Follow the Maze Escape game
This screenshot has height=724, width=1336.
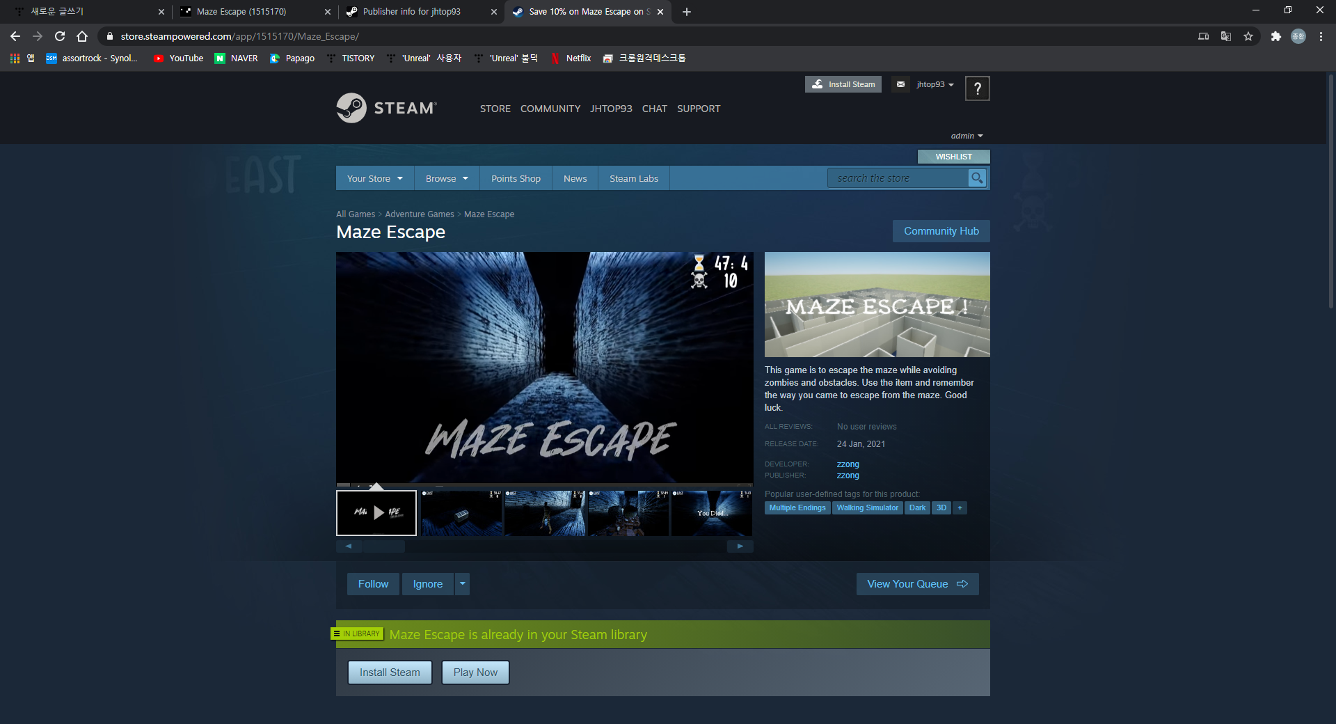[373, 584]
